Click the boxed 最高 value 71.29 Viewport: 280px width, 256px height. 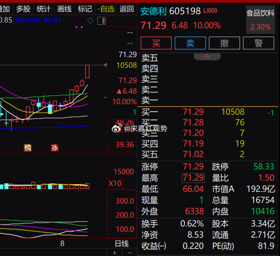coord(193,178)
